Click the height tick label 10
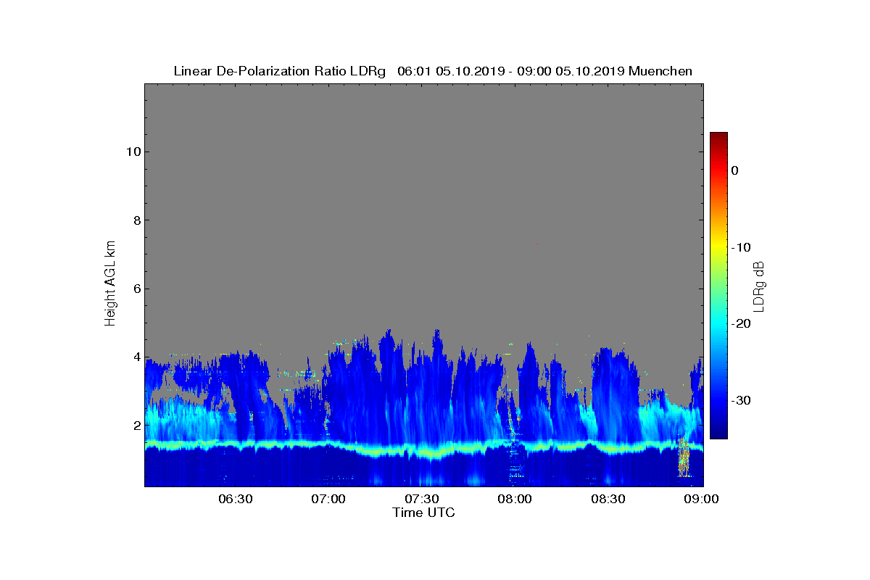The width and height of the screenshot is (870, 580). (132, 152)
